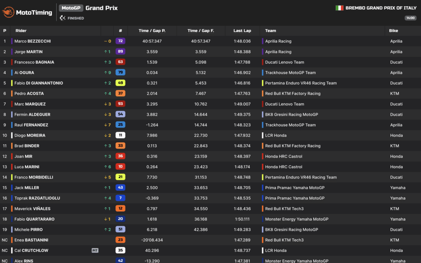Image resolution: width=421 pixels, height=263 pixels.
Task: Click number badge 49 for Di Giannantonio
Action: click(120, 83)
